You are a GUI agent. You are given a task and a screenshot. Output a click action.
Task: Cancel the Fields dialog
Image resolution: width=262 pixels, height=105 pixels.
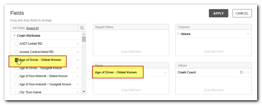pos(242,13)
